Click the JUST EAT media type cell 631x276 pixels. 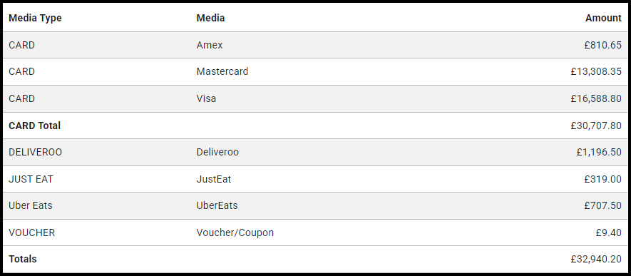click(31, 179)
